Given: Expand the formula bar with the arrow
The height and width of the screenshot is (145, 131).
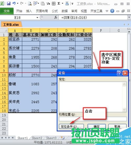Looking at the screenshot, I should pyautogui.click(x=129, y=17).
